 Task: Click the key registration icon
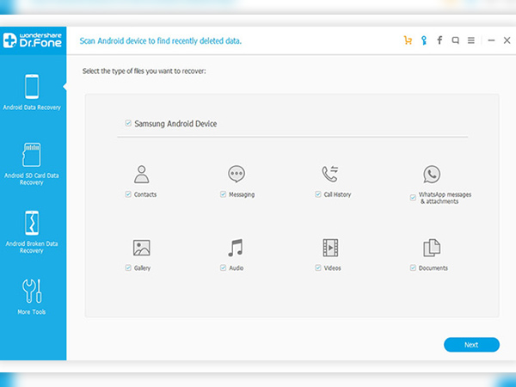click(423, 40)
